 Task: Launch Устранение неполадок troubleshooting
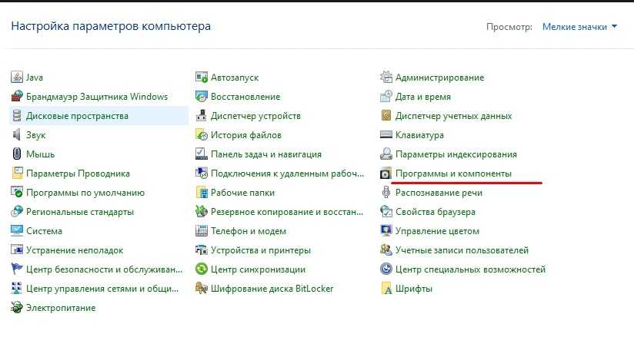pyautogui.click(x=75, y=250)
